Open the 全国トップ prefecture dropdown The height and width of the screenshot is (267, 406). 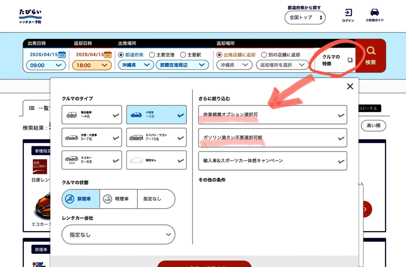(305, 18)
